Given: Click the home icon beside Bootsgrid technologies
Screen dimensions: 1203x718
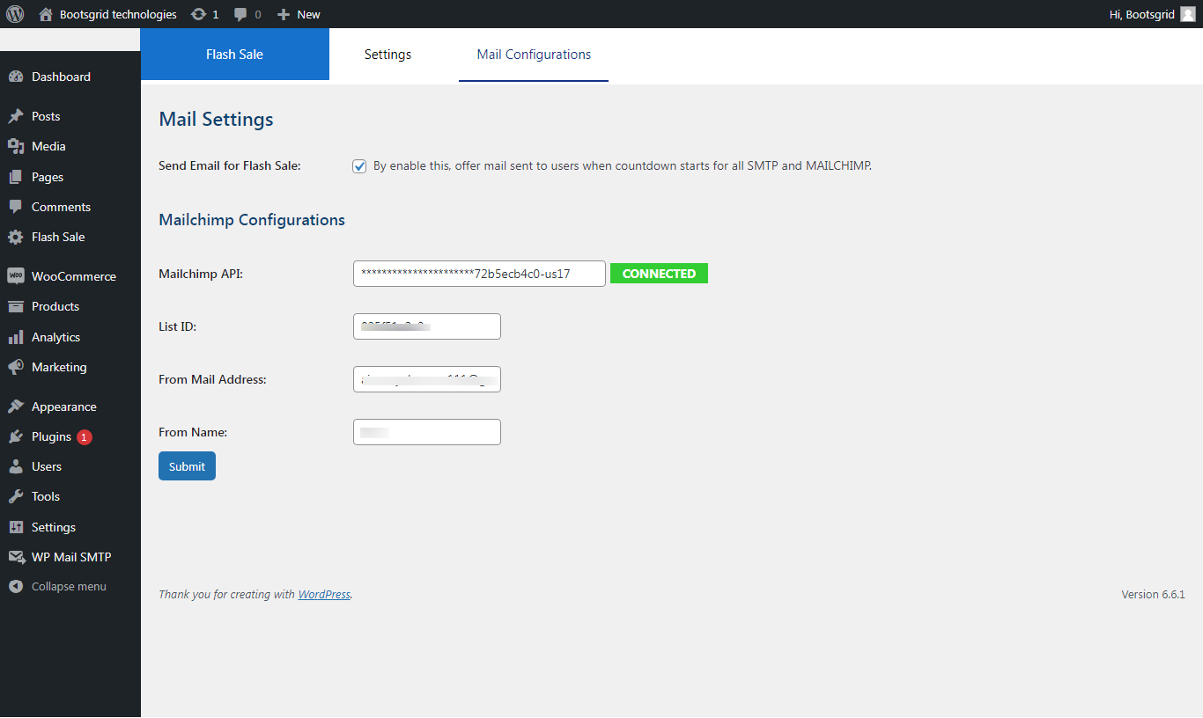Looking at the screenshot, I should pyautogui.click(x=46, y=14).
